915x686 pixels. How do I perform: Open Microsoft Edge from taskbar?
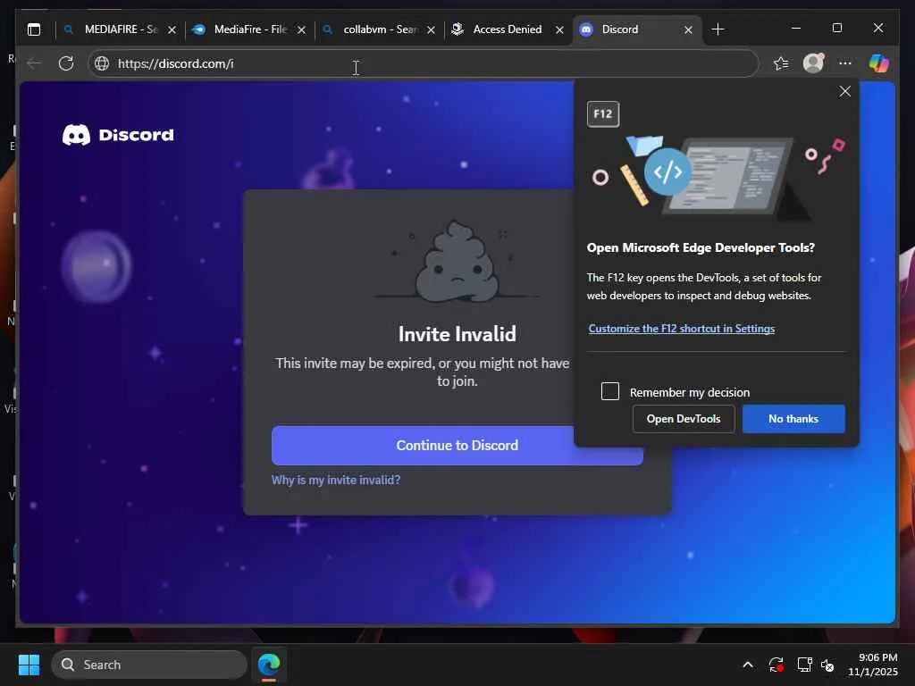tap(269, 665)
